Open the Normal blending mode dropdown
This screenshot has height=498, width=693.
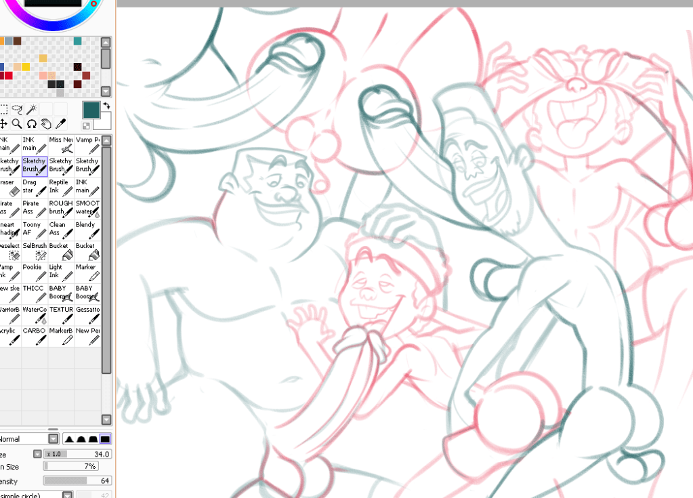coord(54,438)
